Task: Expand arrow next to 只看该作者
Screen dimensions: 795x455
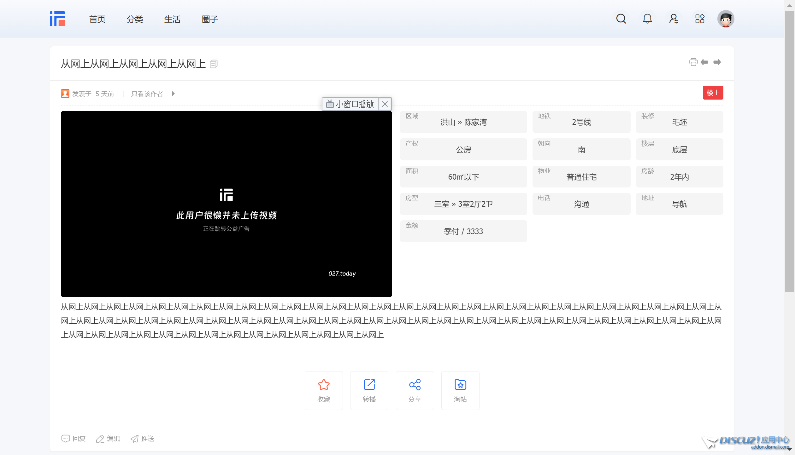Action: [173, 94]
